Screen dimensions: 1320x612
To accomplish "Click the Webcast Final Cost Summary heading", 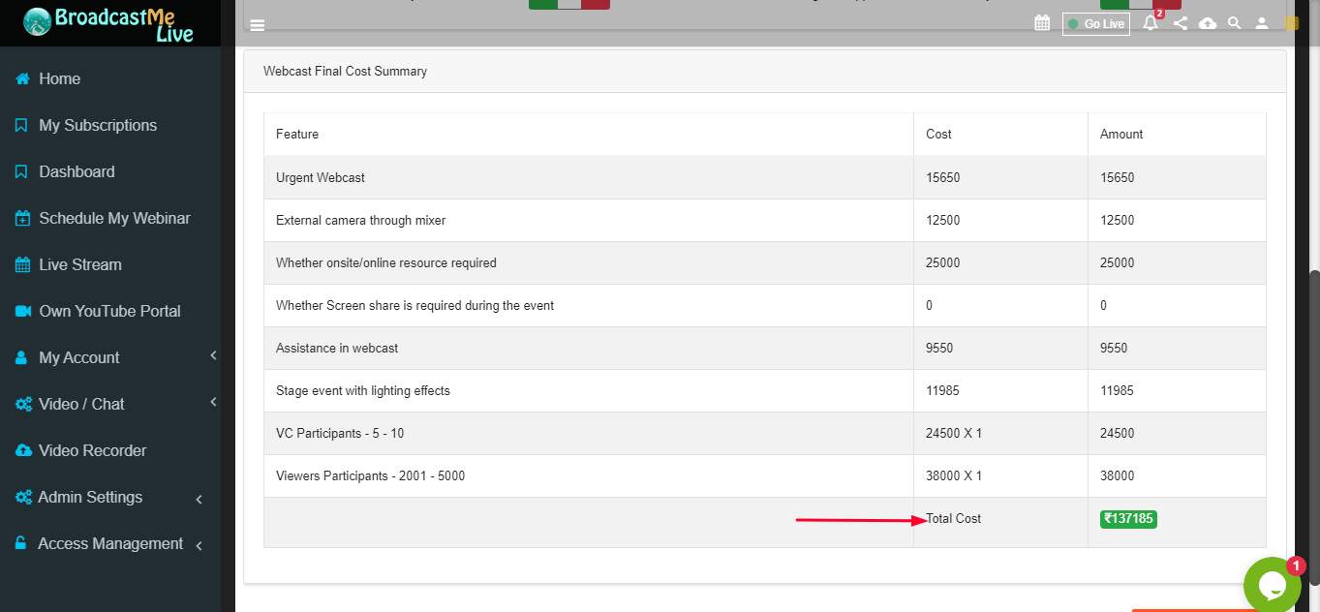I will tap(345, 72).
